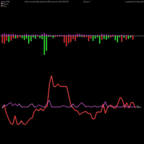Click the Volume legend label
Viewport: 144px width, 144px height.
(5, 4)
